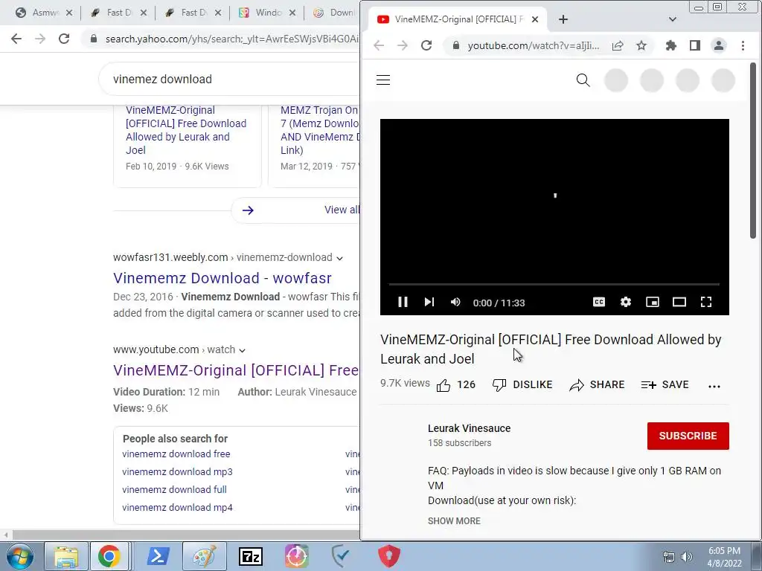
Task: Like the video with thumbs up
Action: tap(455, 385)
